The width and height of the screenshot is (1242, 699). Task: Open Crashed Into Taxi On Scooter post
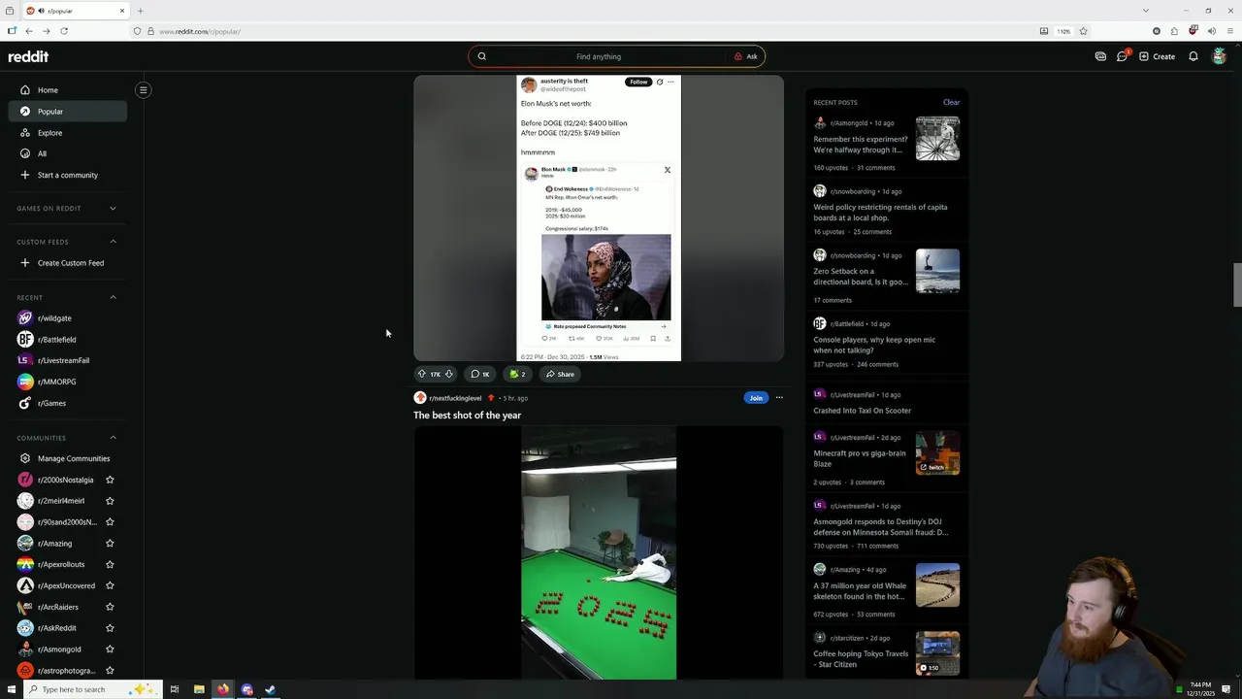pyautogui.click(x=862, y=411)
